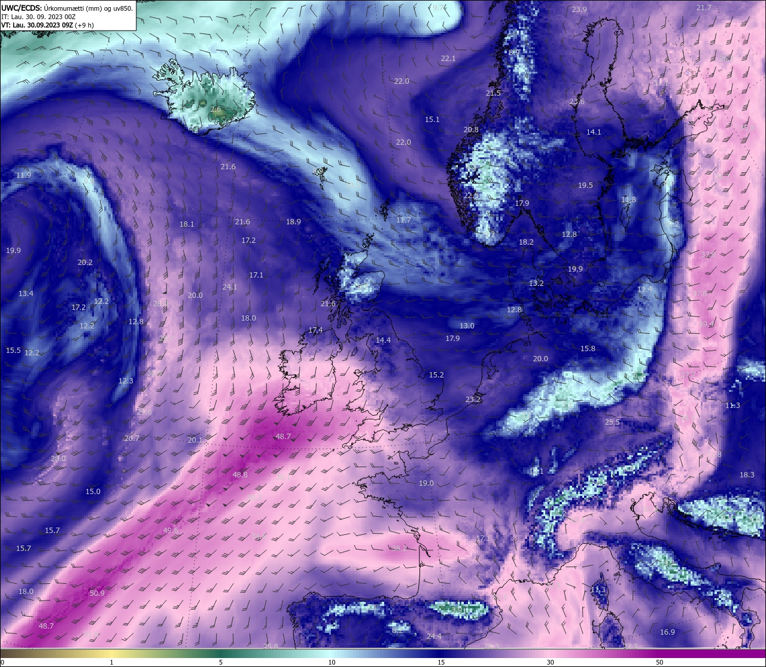Viewport: 766px width, 667px height.
Task: Click the 48.8 value in the magenta band
Action: click(x=239, y=475)
